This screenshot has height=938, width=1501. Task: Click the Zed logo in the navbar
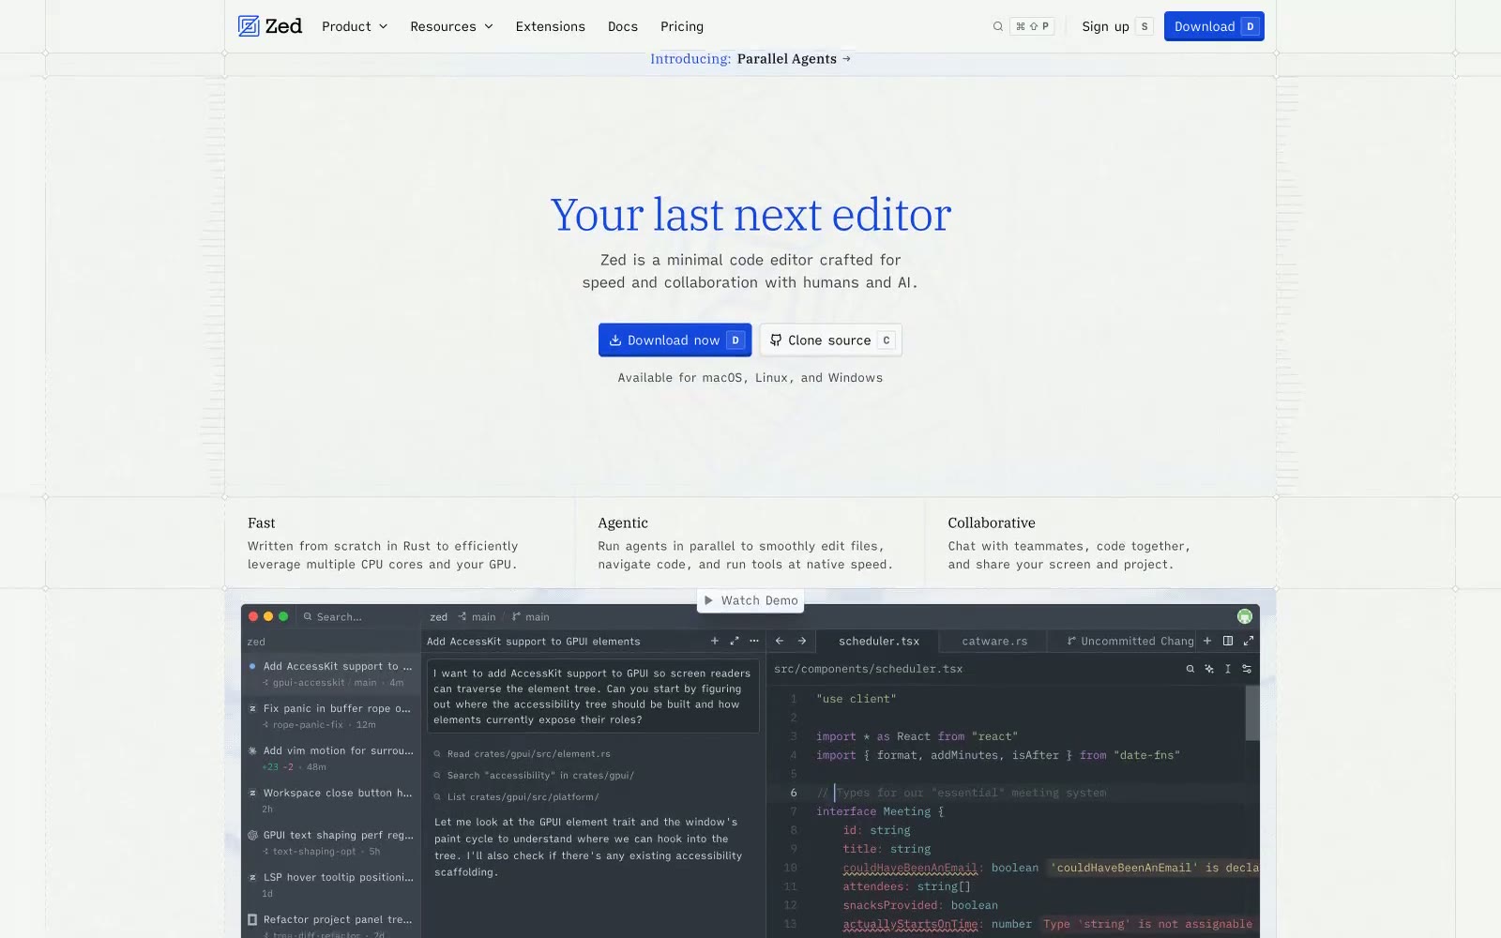(270, 26)
